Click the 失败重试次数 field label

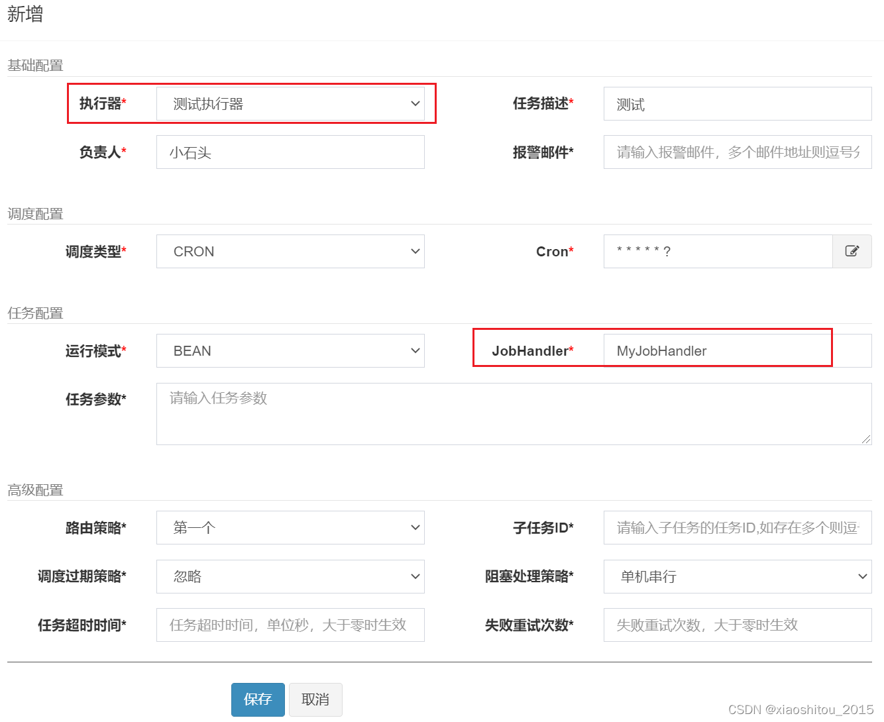coord(529,625)
